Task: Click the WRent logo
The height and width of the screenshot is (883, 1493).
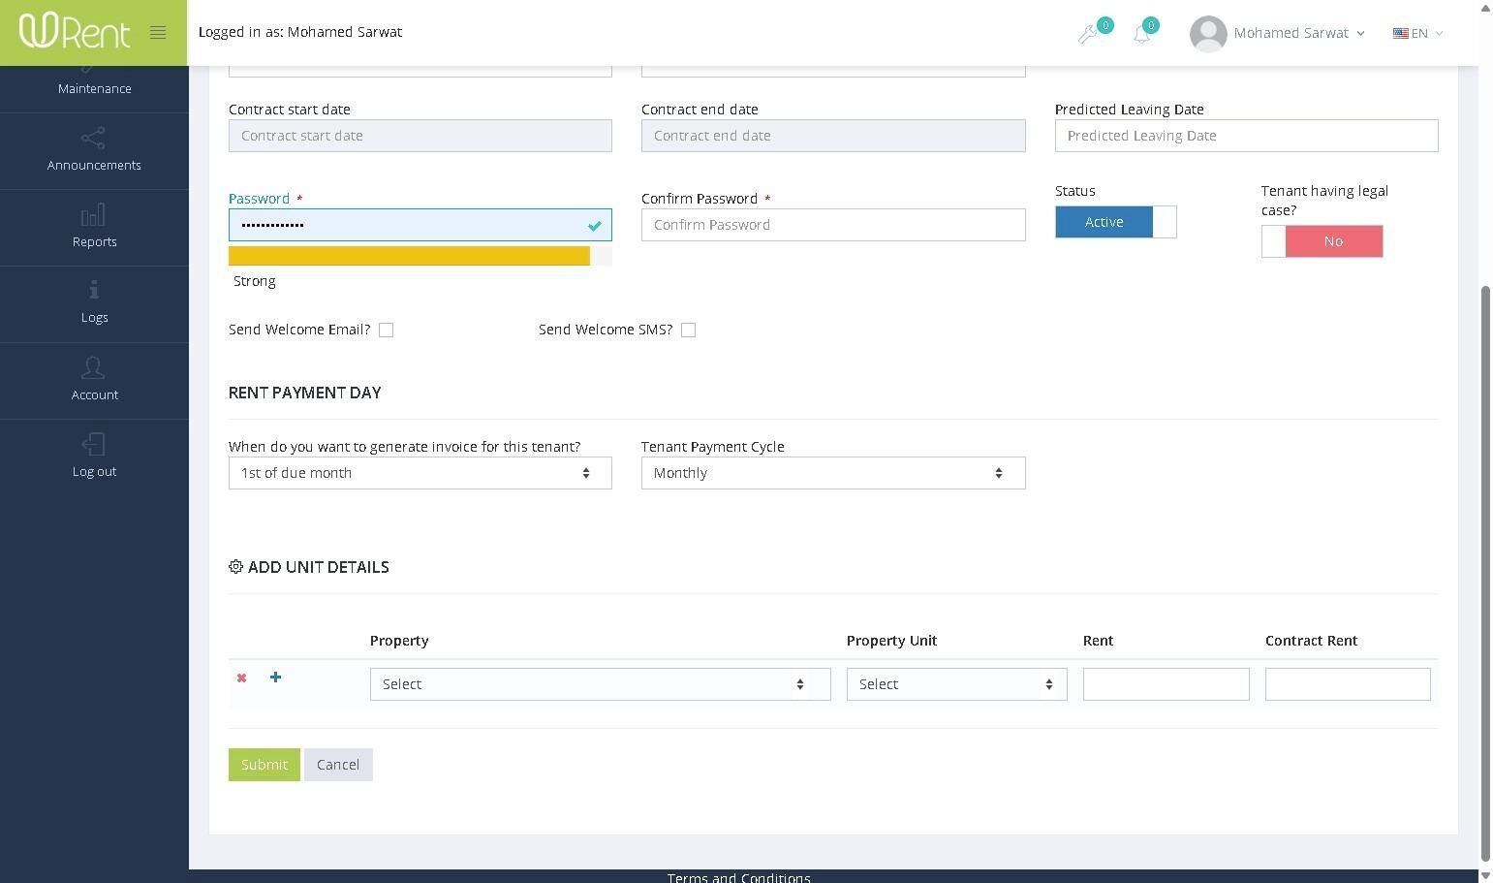Action: click(75, 31)
